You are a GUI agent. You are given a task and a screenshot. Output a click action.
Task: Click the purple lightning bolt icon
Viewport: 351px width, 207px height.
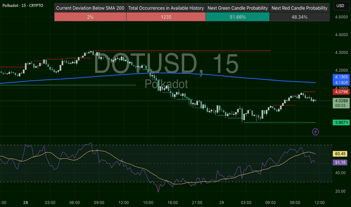pos(315,132)
